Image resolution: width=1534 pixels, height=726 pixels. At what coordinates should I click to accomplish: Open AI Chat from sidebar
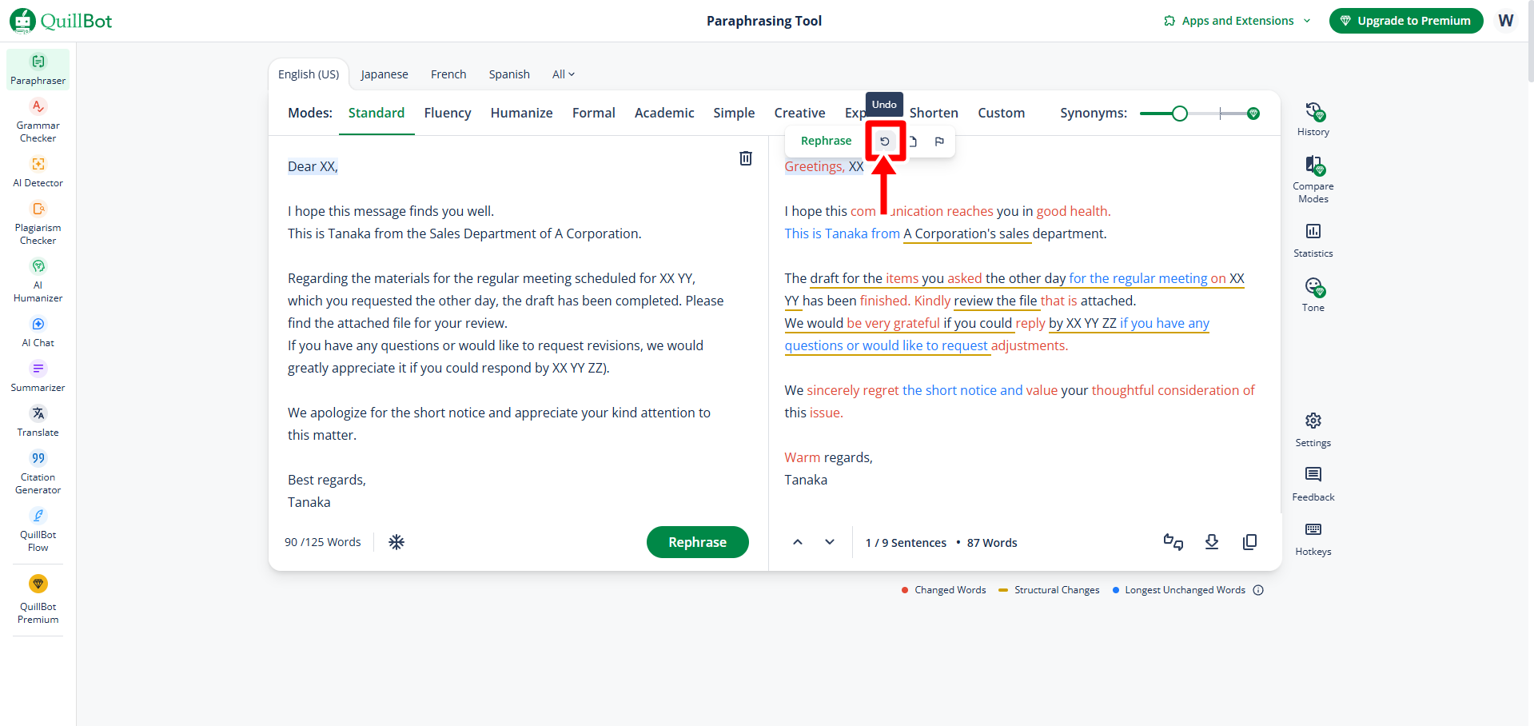coord(38,332)
